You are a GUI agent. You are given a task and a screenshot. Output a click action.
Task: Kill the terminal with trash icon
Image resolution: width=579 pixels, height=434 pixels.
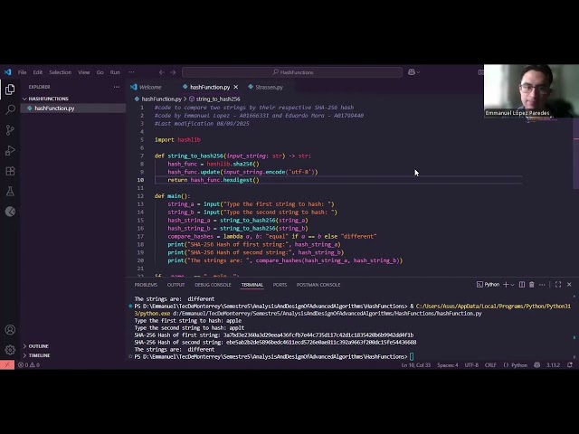coord(532,285)
